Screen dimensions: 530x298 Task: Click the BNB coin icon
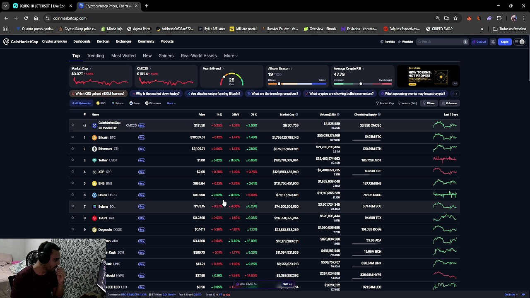click(x=94, y=183)
